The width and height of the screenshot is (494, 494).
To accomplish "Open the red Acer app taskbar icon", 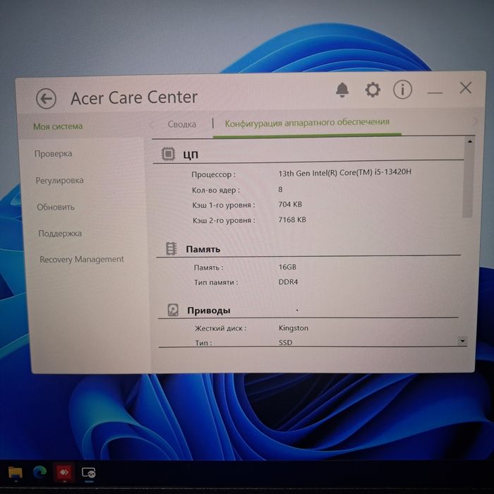I will click(64, 472).
